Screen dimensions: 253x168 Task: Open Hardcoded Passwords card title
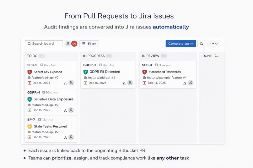165,72
